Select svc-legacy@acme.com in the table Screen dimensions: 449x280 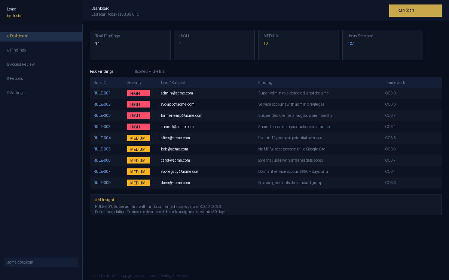180,171
